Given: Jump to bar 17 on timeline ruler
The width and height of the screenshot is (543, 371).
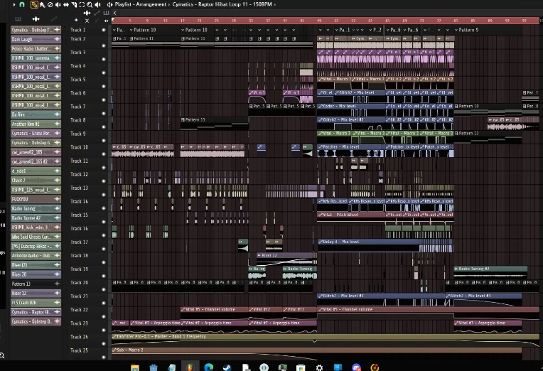Looking at the screenshot, I should (183, 21).
